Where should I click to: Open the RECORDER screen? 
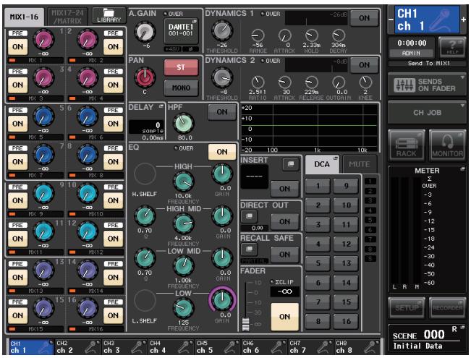[x=448, y=308]
